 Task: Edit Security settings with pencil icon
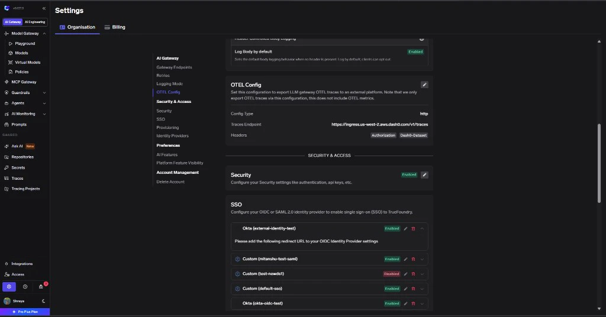[424, 175]
